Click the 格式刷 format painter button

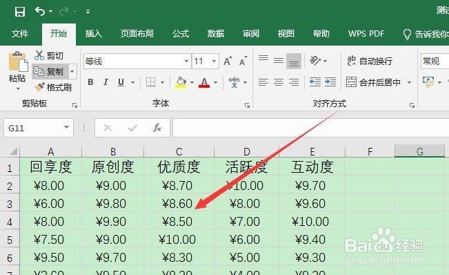click(x=52, y=87)
